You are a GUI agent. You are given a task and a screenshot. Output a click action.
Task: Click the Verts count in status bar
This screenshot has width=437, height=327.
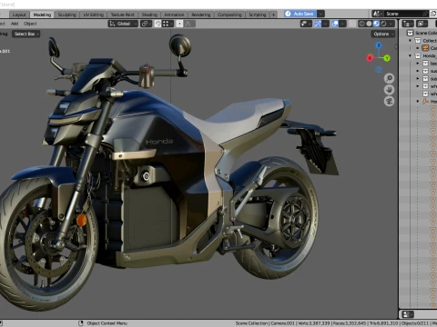click(314, 323)
